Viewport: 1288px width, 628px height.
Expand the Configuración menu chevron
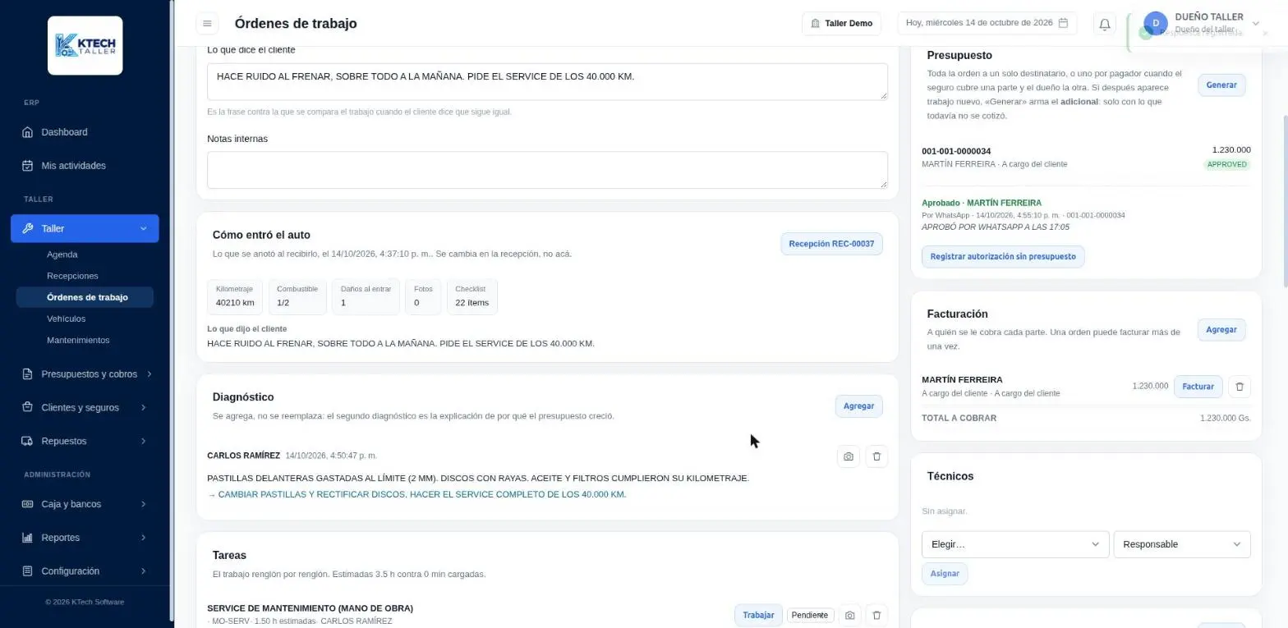pyautogui.click(x=144, y=571)
